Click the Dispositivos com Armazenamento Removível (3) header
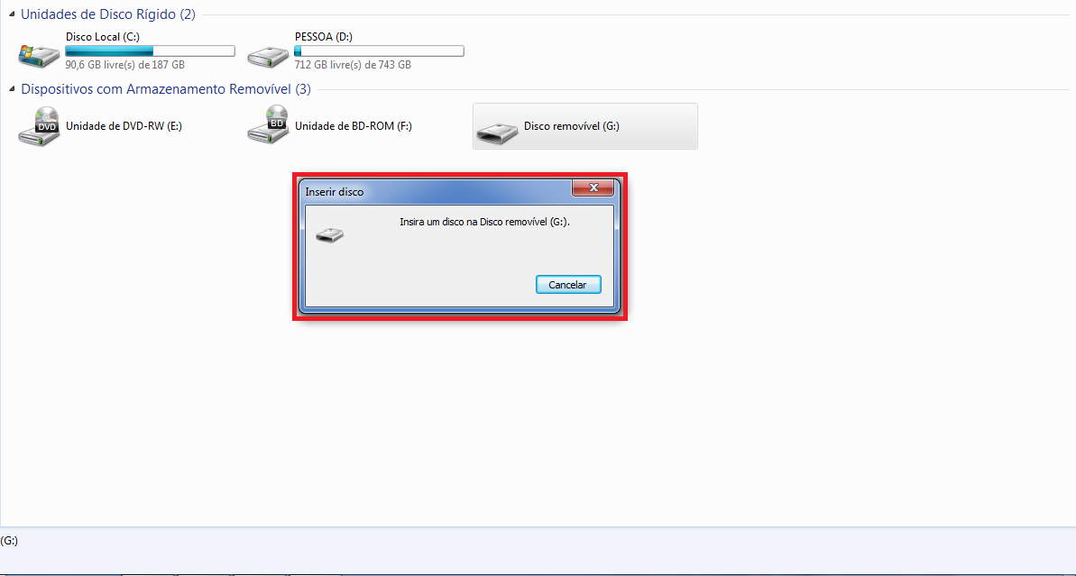This screenshot has height=576, width=1076. (x=165, y=89)
